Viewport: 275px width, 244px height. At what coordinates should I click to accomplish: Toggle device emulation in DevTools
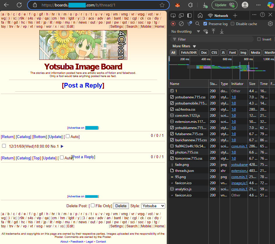(181, 15)
